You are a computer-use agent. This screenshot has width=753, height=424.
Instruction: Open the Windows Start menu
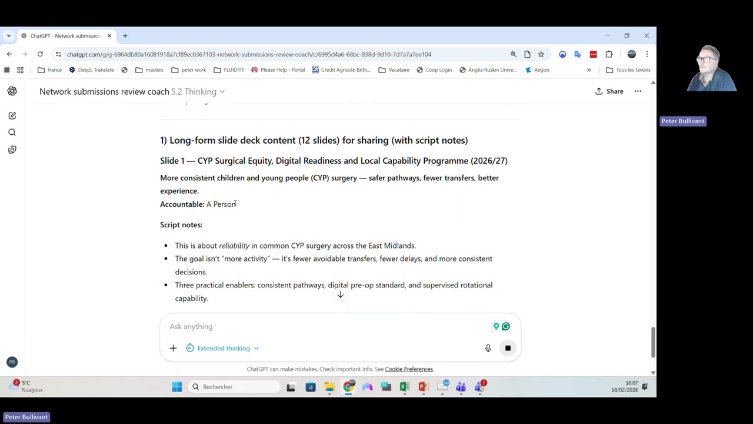[176, 387]
